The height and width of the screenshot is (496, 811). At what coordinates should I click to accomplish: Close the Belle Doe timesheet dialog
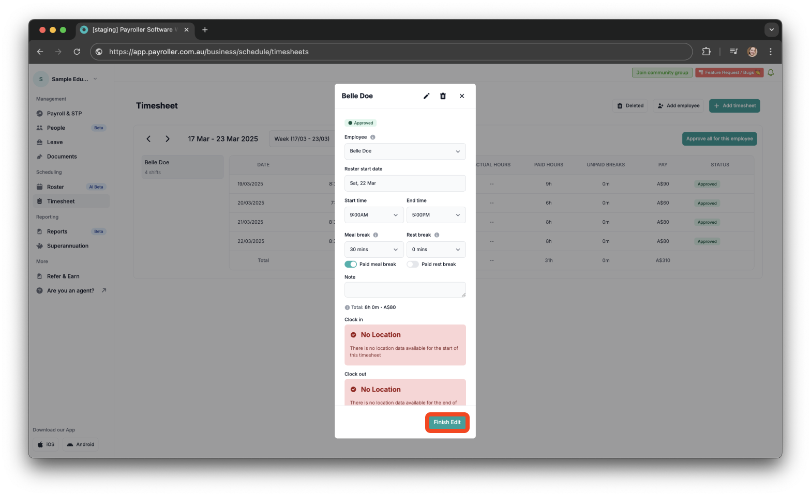click(462, 96)
